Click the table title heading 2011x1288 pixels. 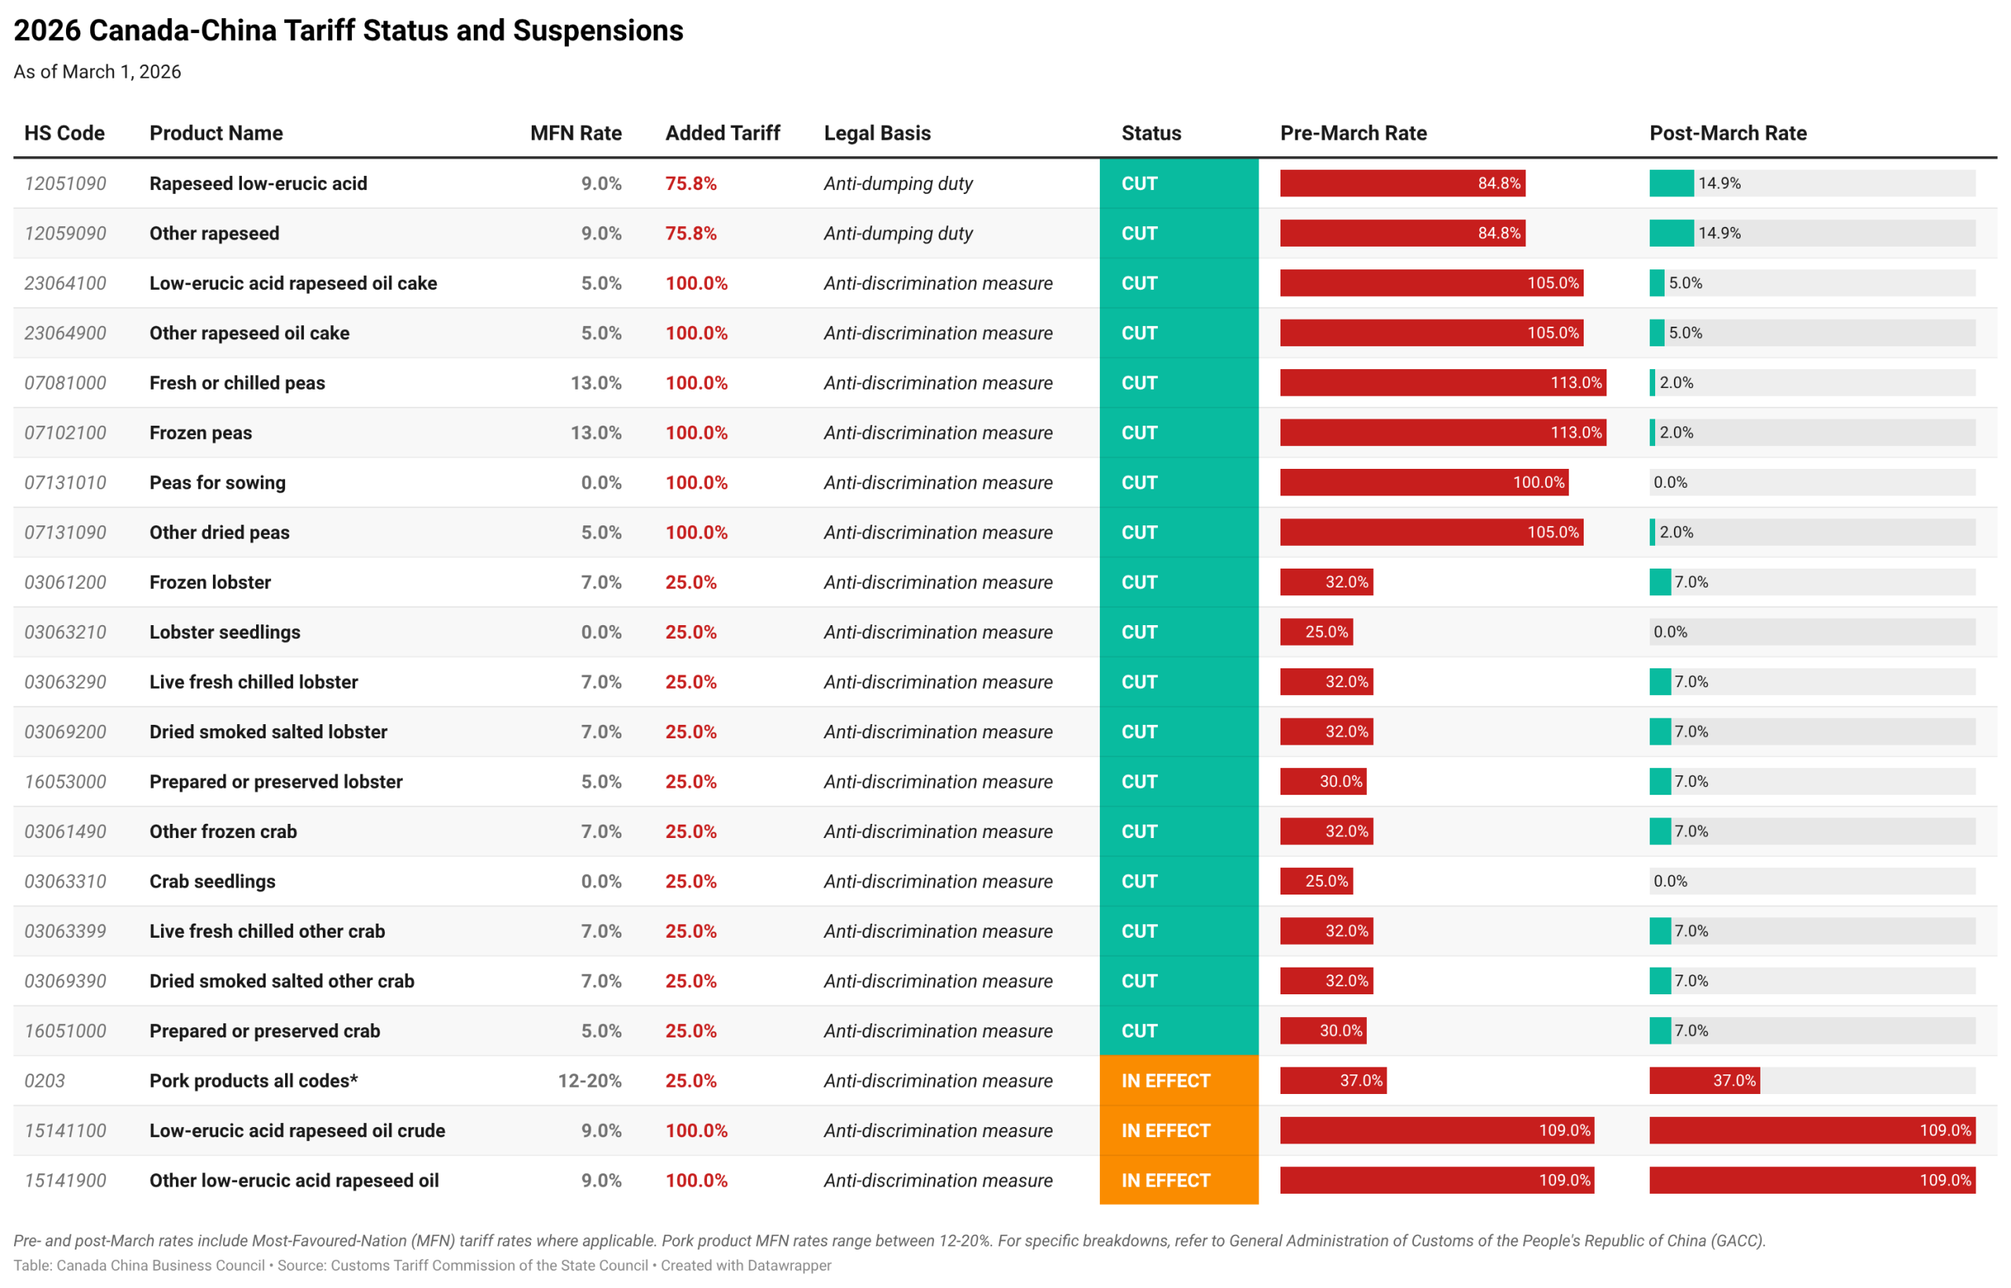pyautogui.click(x=348, y=31)
